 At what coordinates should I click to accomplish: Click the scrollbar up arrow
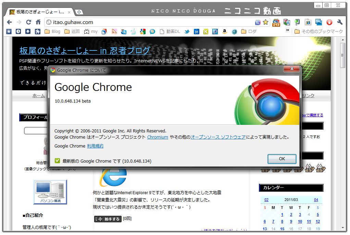pyautogui.click(x=343, y=39)
